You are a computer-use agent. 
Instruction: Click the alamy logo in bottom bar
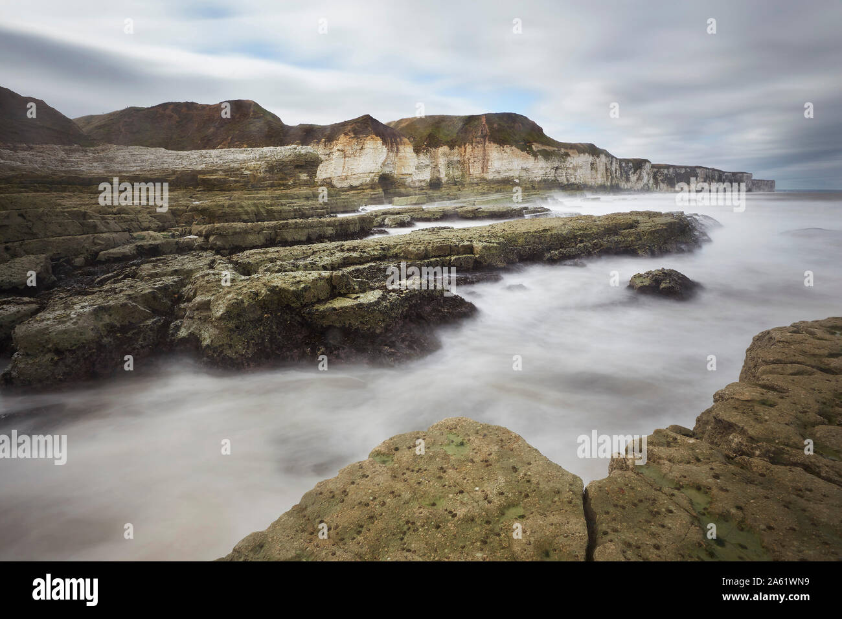[x=65, y=589]
